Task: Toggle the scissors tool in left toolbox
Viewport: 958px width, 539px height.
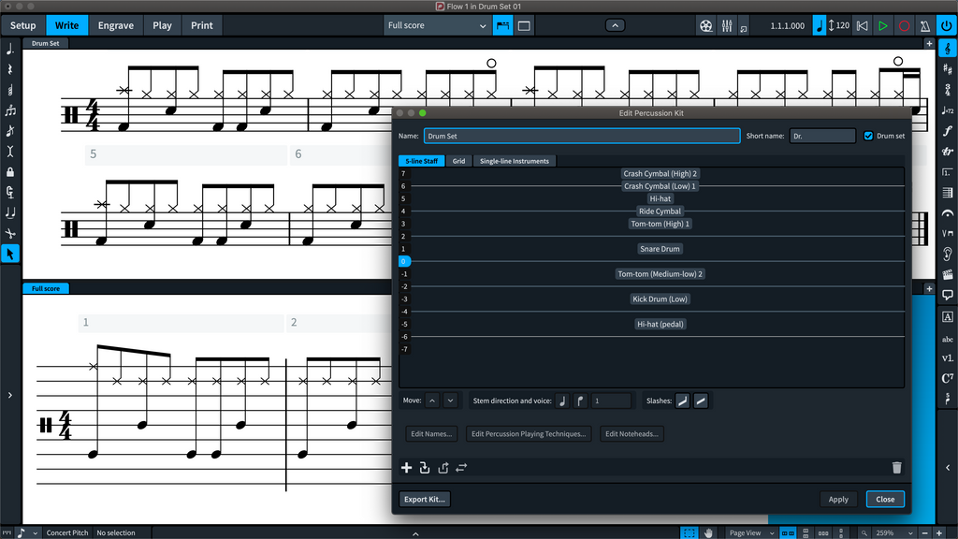Action: click(x=10, y=233)
